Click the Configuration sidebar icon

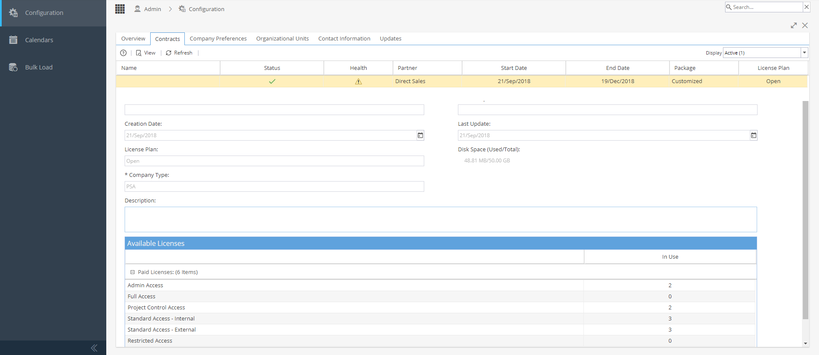[14, 13]
